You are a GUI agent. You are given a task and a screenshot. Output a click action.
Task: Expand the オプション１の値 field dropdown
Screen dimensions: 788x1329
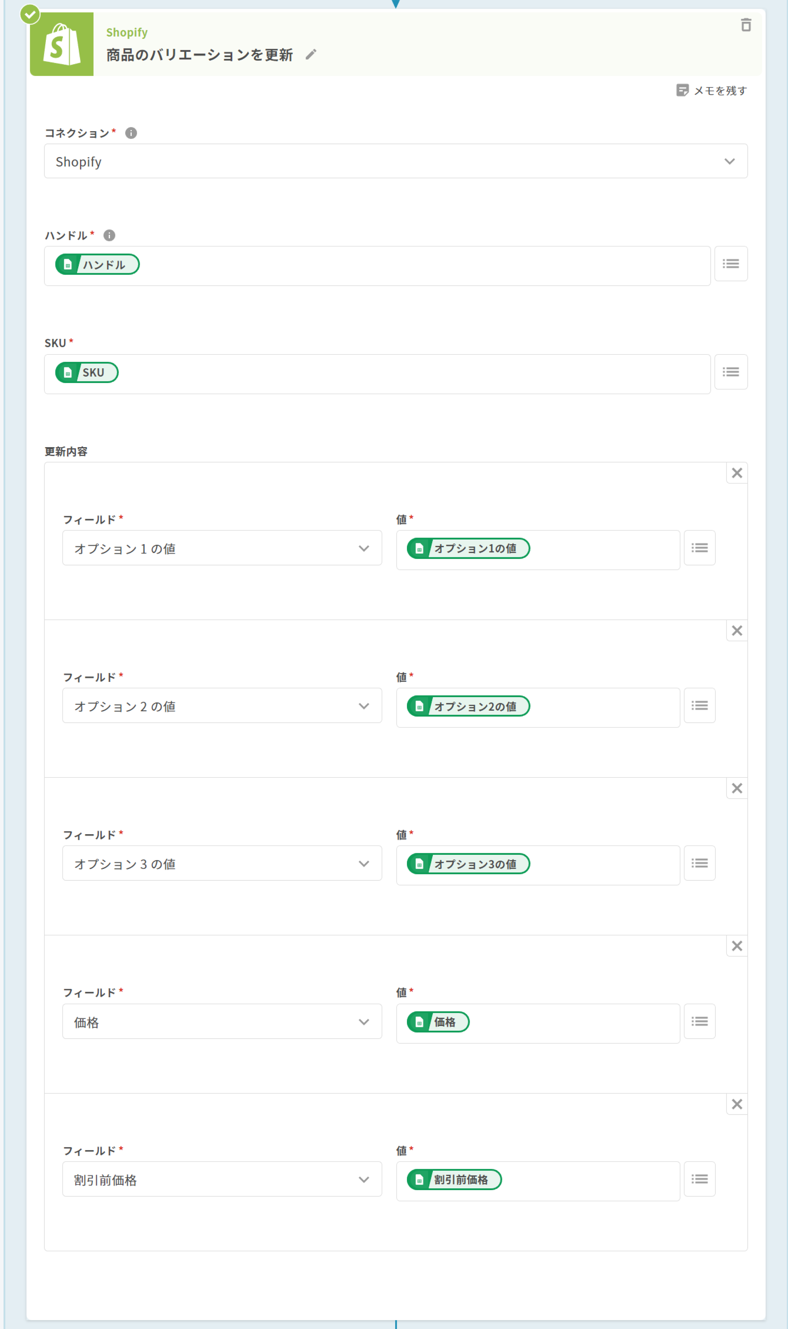click(x=222, y=548)
